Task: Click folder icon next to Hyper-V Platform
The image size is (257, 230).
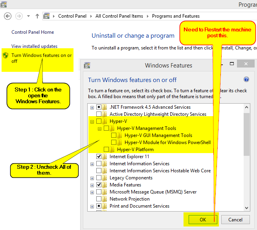Action: [x=112, y=150]
